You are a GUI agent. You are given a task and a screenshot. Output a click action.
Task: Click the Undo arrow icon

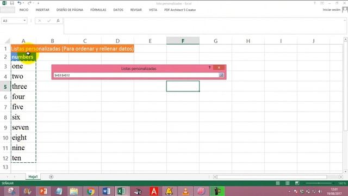[x=20, y=3]
